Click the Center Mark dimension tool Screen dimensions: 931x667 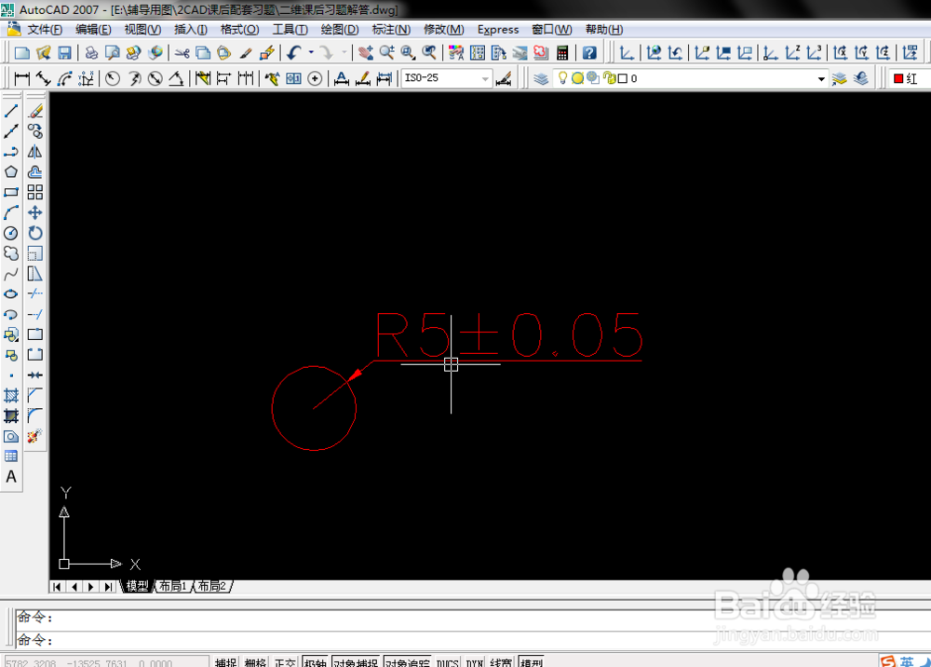click(x=315, y=78)
